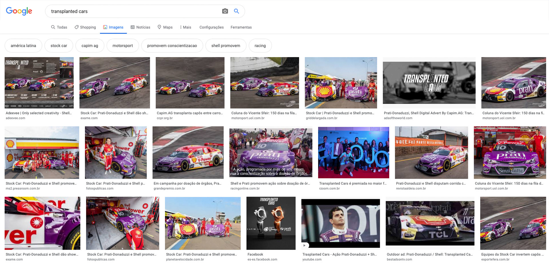Open Facebook trophies thumbnail
The width and height of the screenshot is (549, 264).
271,223
